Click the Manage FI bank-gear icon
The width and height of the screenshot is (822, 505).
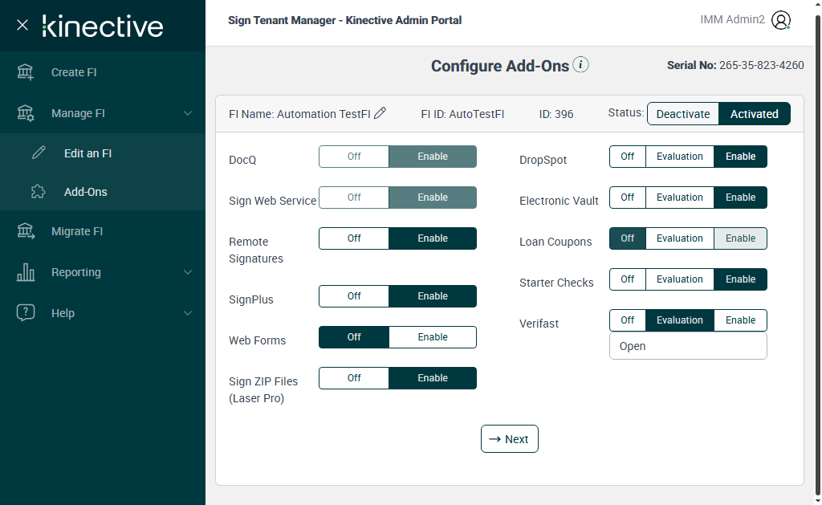point(25,112)
